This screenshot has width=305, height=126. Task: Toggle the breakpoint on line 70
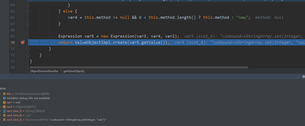(x=23, y=42)
